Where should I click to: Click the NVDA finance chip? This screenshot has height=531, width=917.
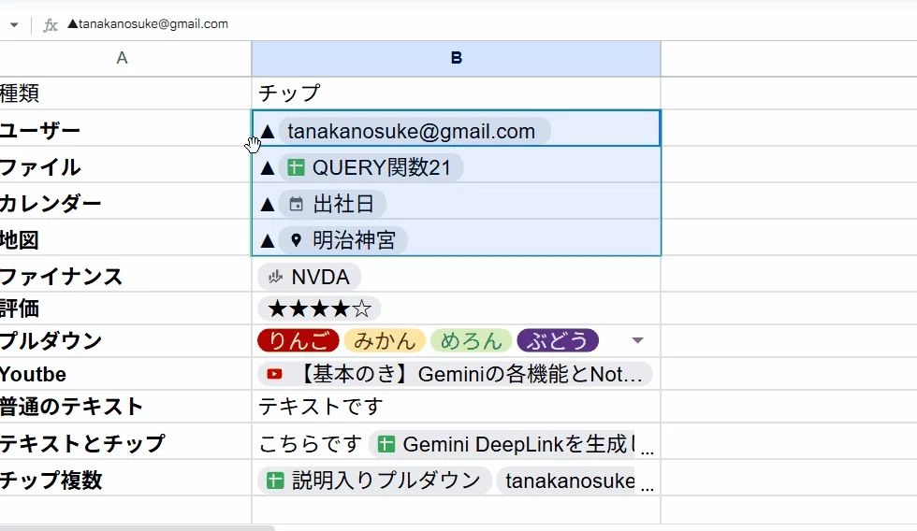click(x=309, y=277)
